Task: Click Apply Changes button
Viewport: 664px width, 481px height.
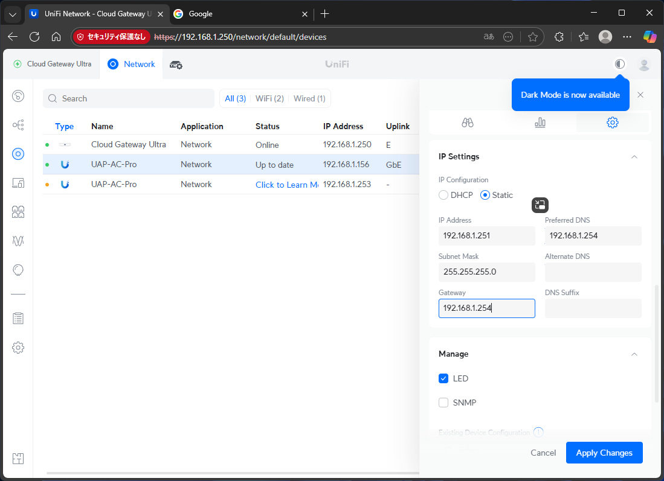Action: [604, 453]
